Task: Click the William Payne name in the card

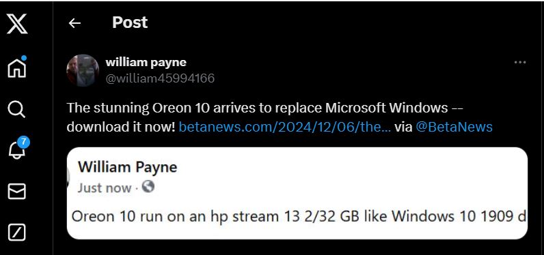Action: point(127,167)
